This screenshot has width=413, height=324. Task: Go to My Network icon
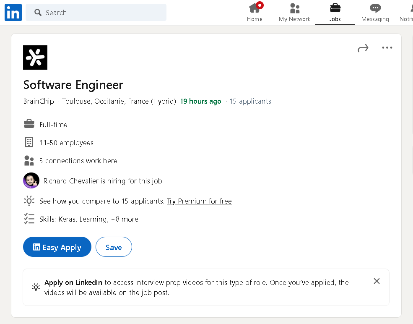point(294,8)
